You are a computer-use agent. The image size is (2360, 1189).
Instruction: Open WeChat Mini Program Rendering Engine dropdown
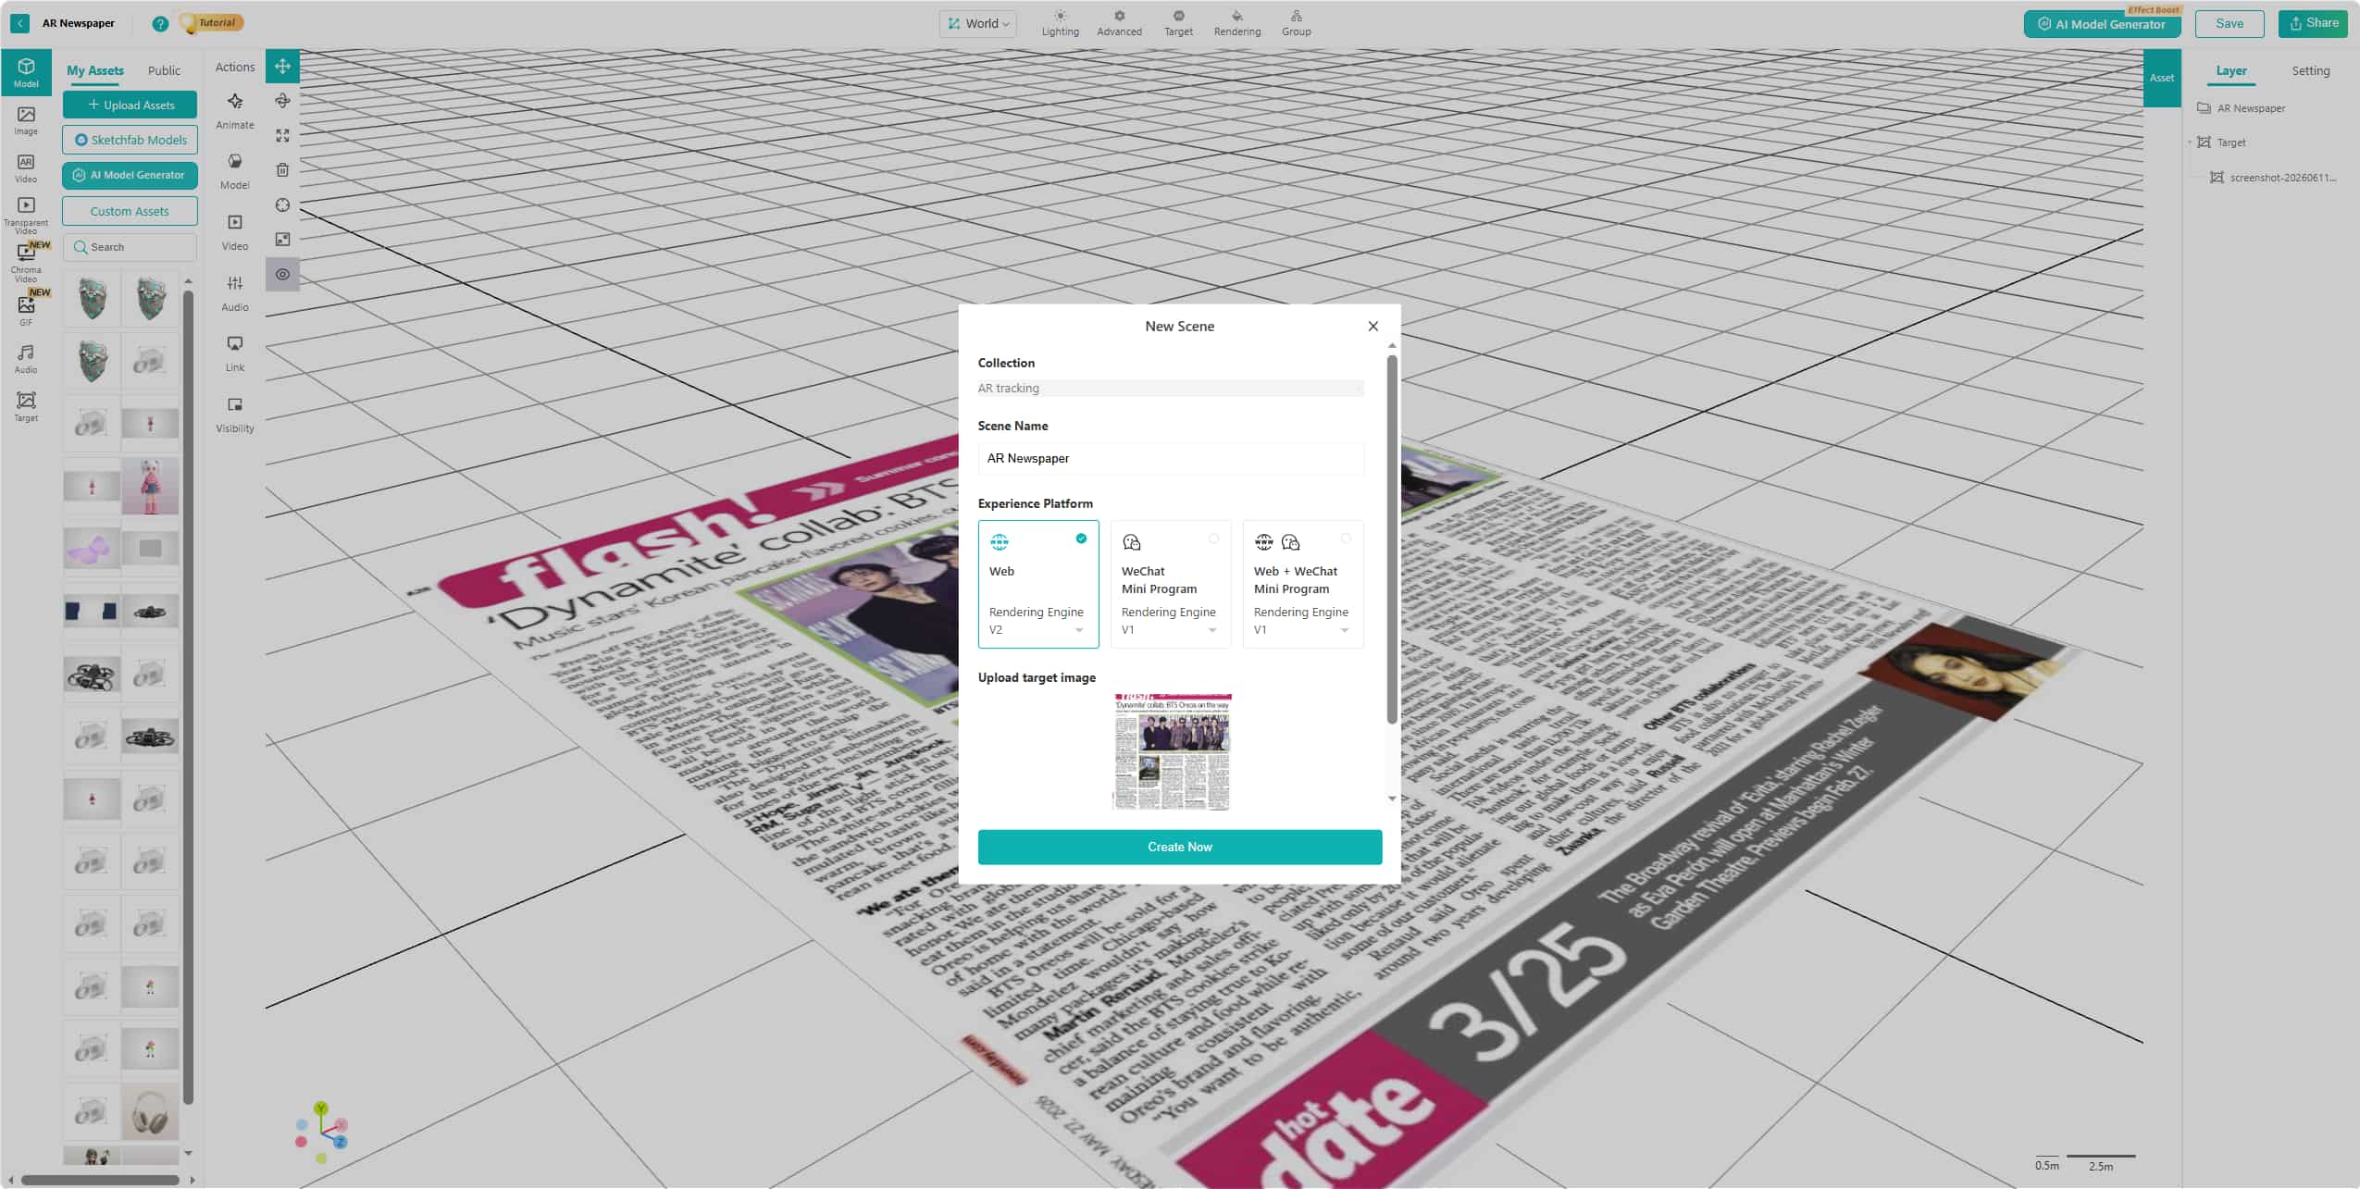(x=1169, y=629)
